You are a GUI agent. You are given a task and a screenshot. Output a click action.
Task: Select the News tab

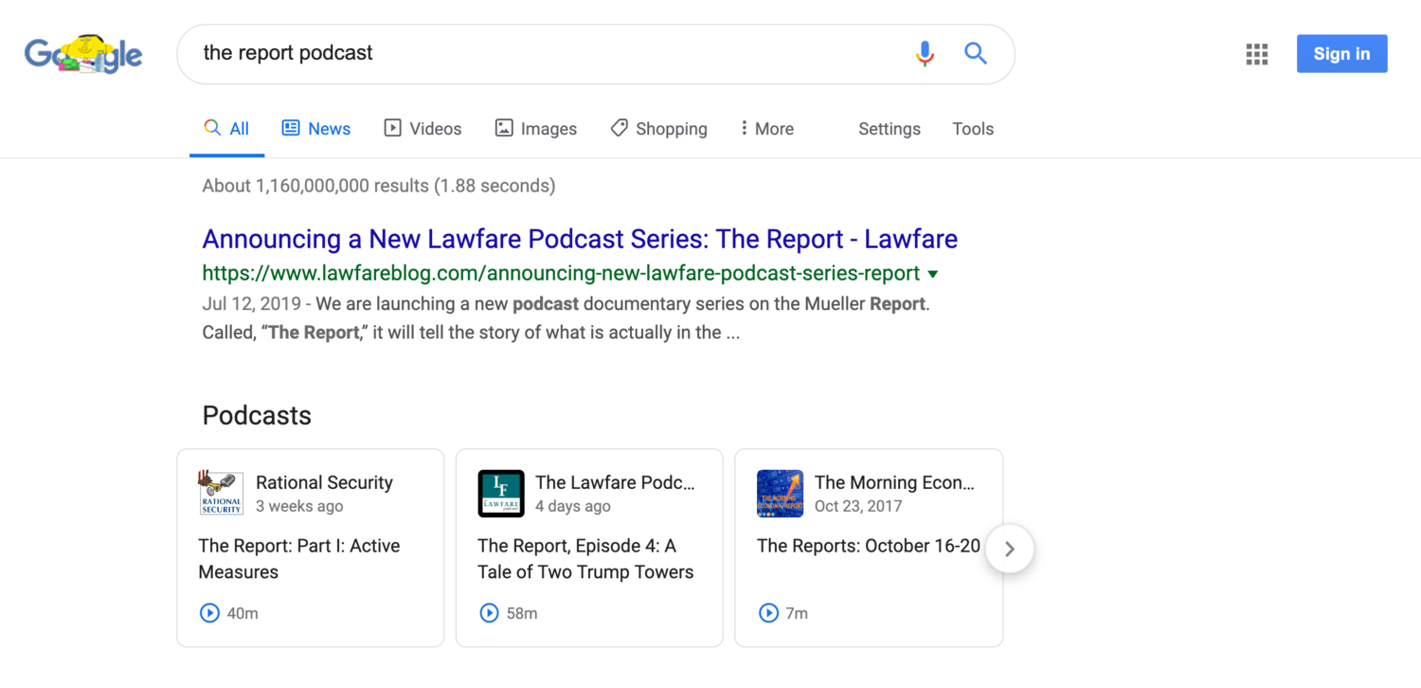tap(328, 128)
